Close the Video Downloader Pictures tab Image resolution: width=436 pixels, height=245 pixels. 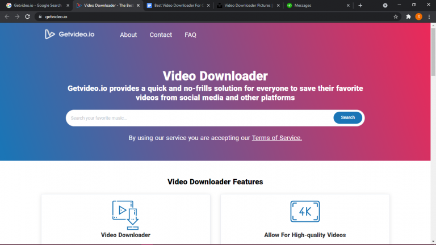[278, 5]
